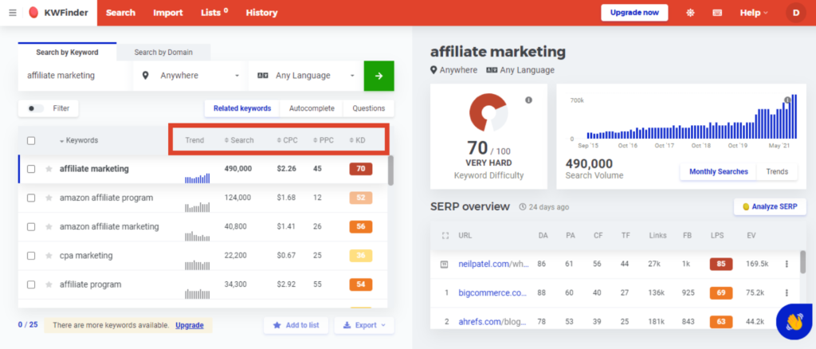816x349 pixels.
Task: Open the waving hand chat widget
Action: pos(794,321)
